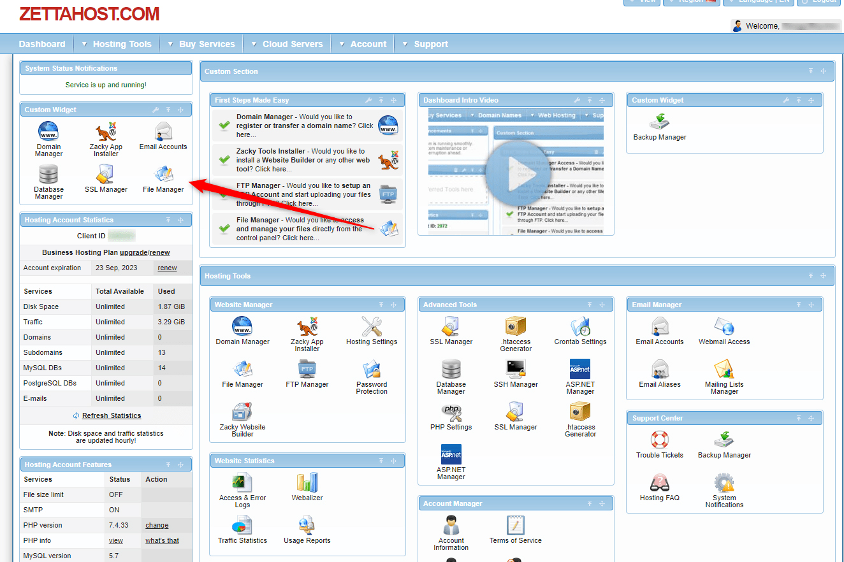Open Access & Error Logs
The image size is (844, 562).
tap(242, 491)
